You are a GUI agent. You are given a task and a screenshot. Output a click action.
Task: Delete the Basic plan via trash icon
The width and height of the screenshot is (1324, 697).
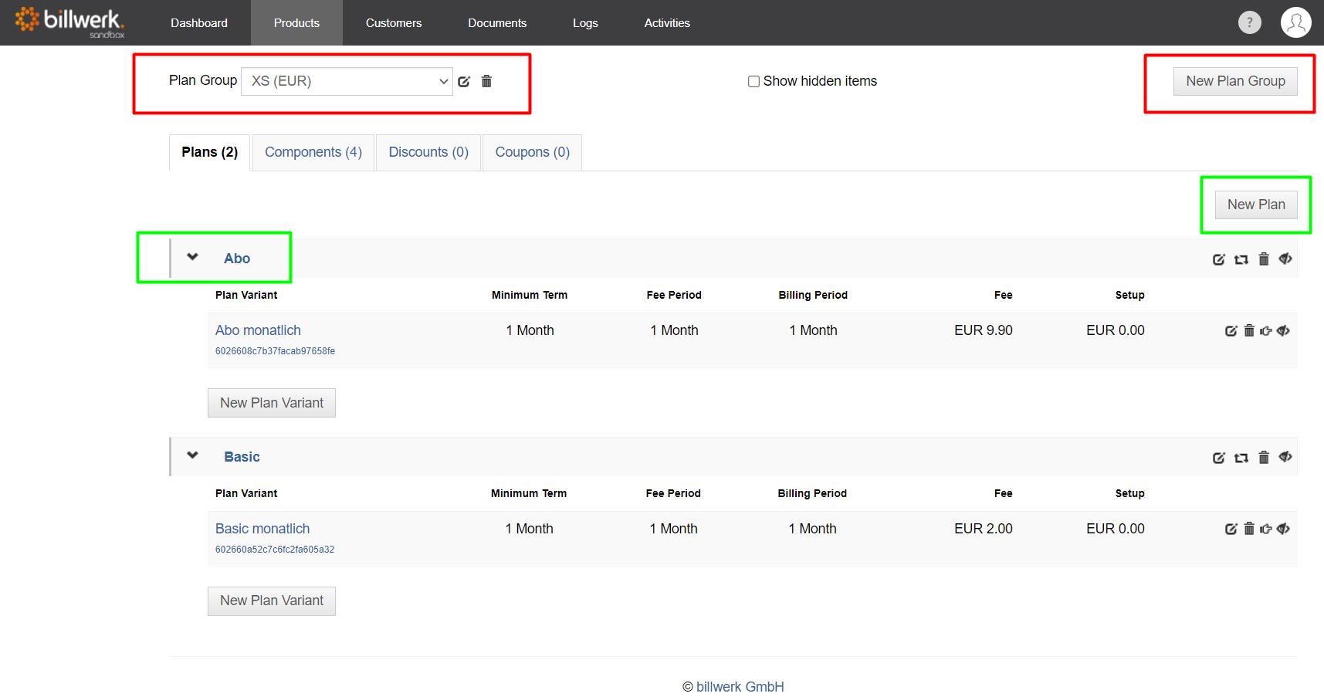click(x=1264, y=457)
